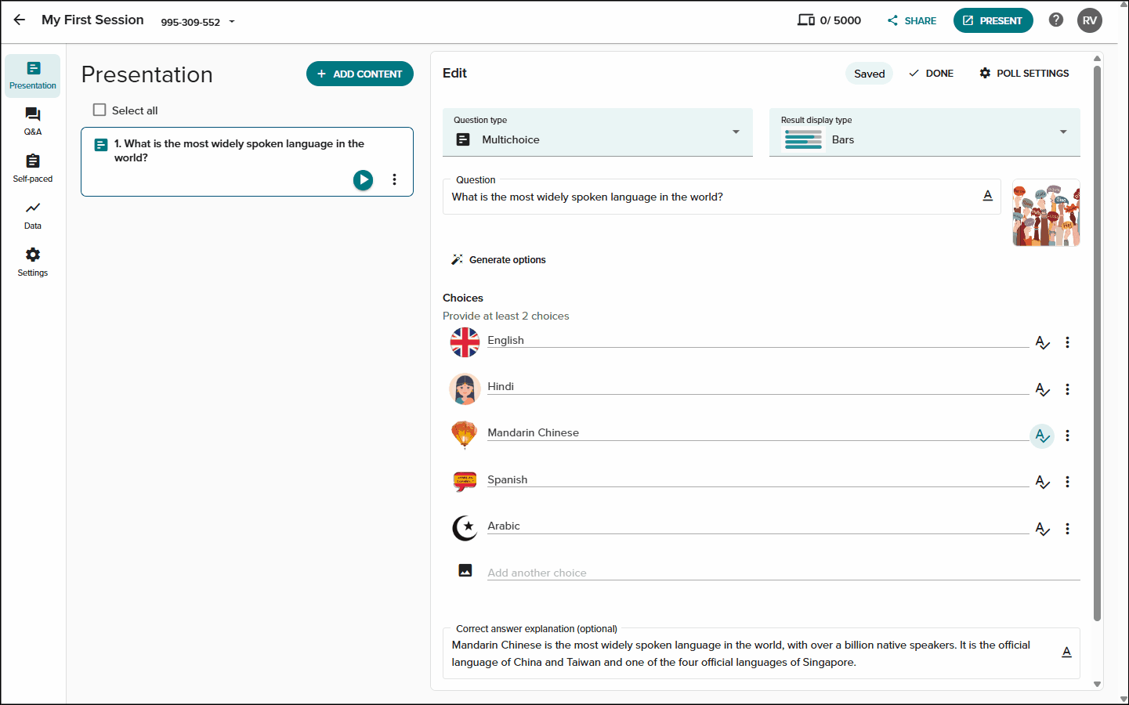Mark Spanish as the correct answer
Image resolution: width=1129 pixels, height=705 pixels.
point(1042,482)
